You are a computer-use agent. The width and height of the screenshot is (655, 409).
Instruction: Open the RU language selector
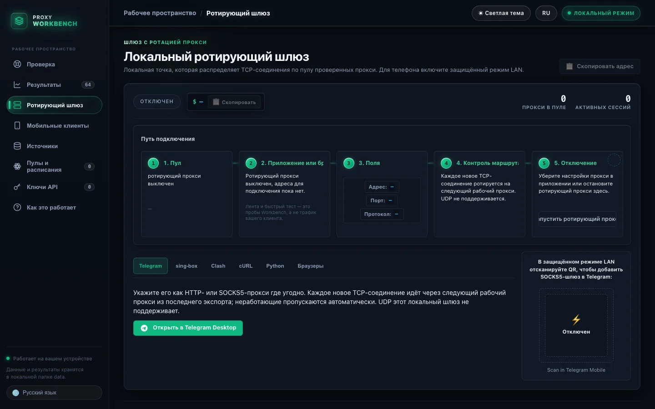coord(546,13)
